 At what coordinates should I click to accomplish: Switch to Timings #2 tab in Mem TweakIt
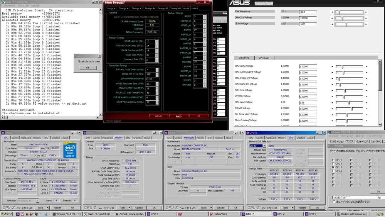click(124, 8)
